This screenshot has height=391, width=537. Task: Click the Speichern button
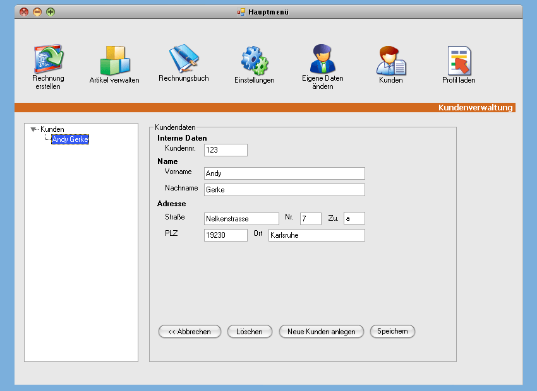coord(392,331)
